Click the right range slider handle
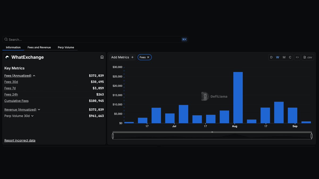Screen dimensions: 319x179 312,136
